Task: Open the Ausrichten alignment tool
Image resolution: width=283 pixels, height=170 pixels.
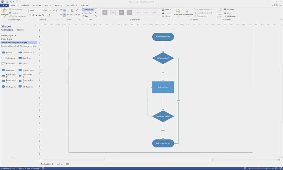Action: click(x=178, y=12)
